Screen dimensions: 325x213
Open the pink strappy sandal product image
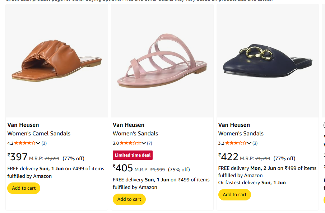pyautogui.click(x=162, y=61)
